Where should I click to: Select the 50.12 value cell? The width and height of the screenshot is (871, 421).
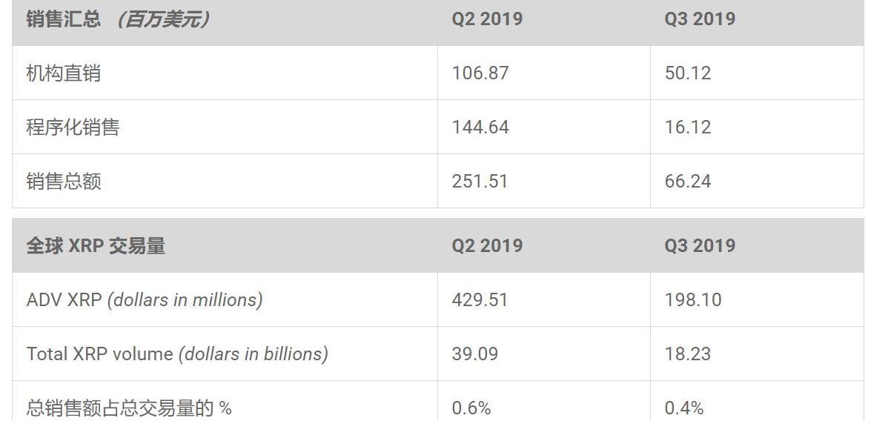coord(688,73)
